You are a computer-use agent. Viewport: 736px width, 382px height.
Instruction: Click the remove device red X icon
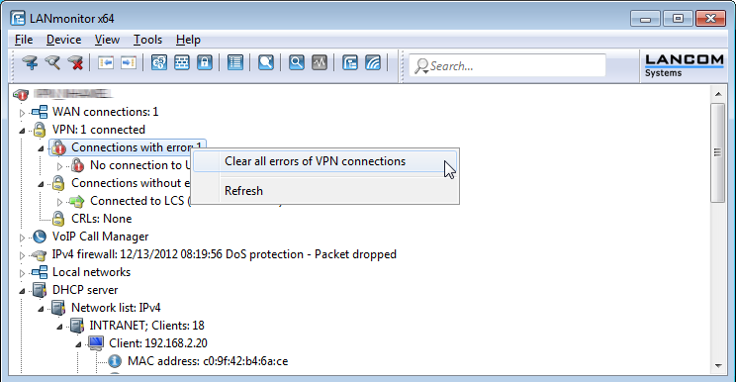tap(75, 62)
